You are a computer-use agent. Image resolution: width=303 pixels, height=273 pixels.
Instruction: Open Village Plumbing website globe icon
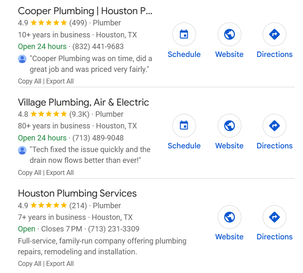point(229,126)
